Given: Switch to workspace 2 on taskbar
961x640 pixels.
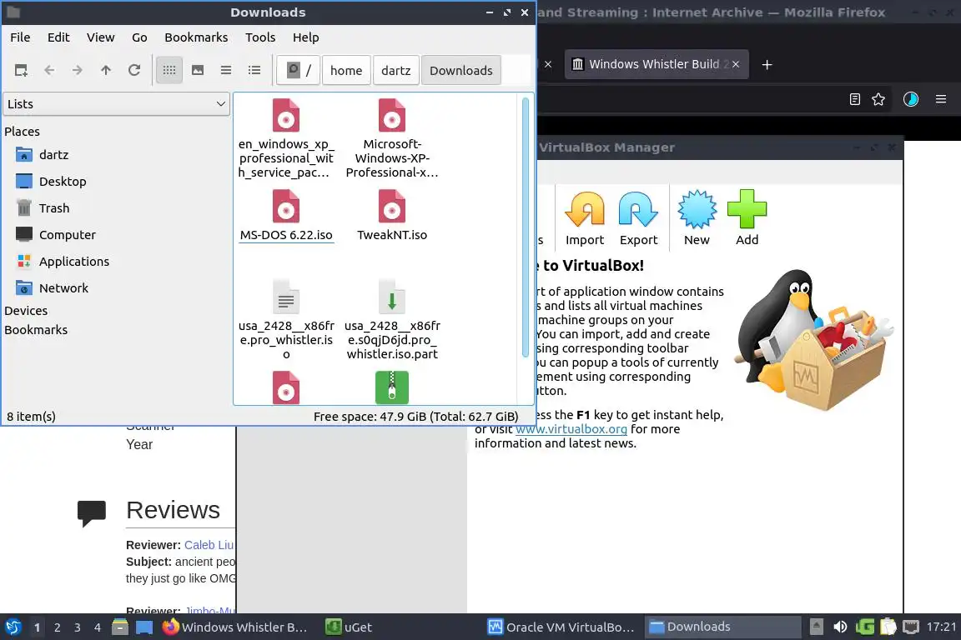Looking at the screenshot, I should [57, 627].
